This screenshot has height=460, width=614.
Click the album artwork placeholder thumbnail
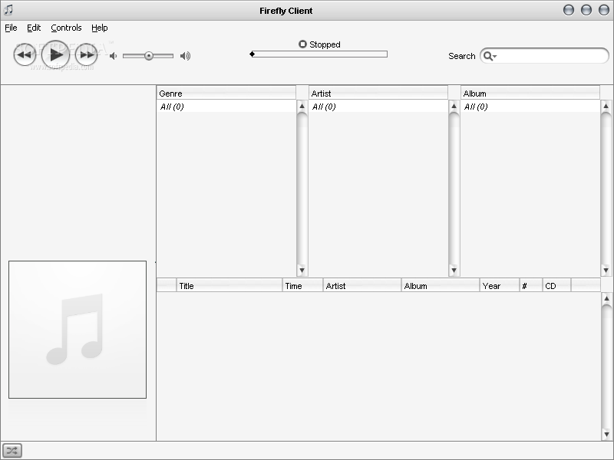coord(78,330)
